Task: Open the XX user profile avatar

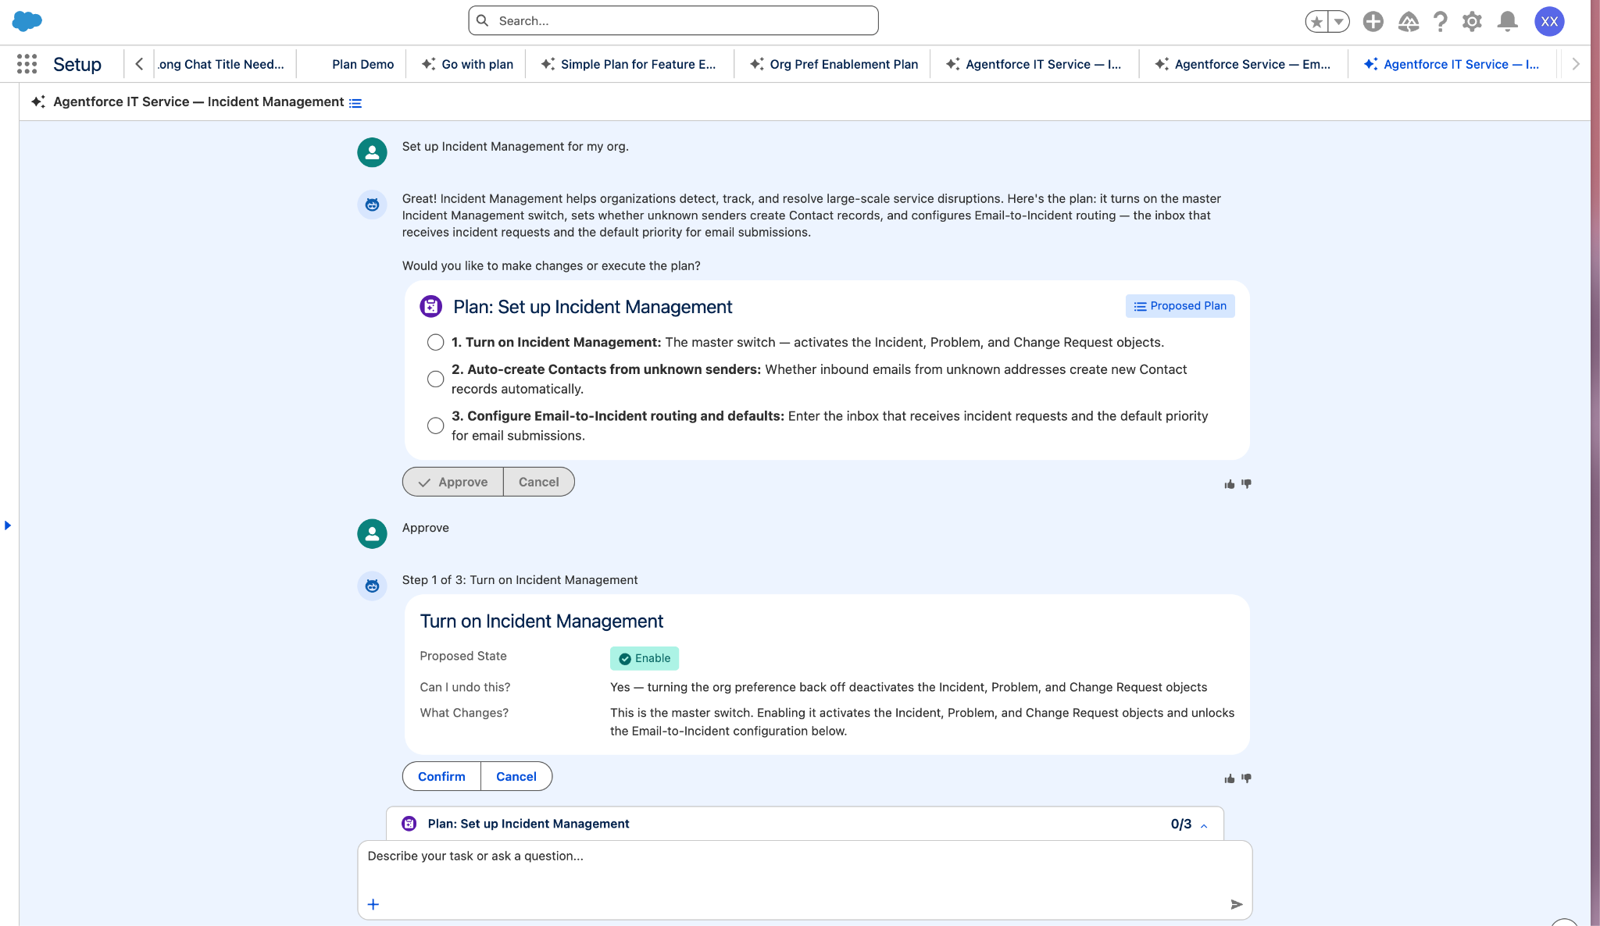Action: (1549, 22)
